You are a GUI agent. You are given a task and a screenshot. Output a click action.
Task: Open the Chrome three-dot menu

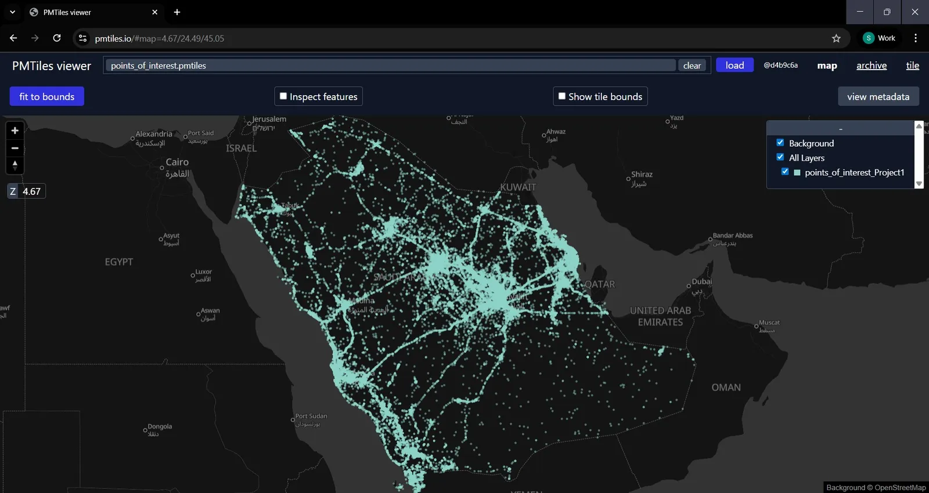click(x=916, y=38)
